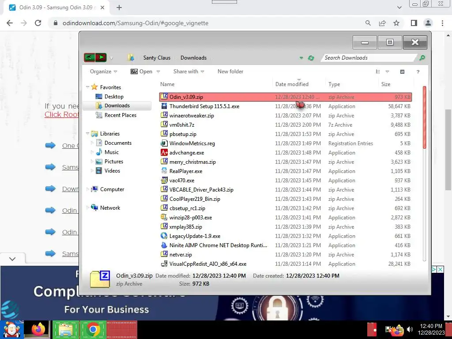Click the New folder button
The width and height of the screenshot is (452, 339).
click(230, 72)
